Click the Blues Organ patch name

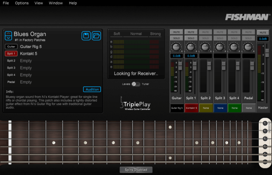(30, 34)
